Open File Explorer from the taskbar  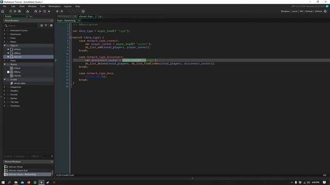[x=16, y=182]
